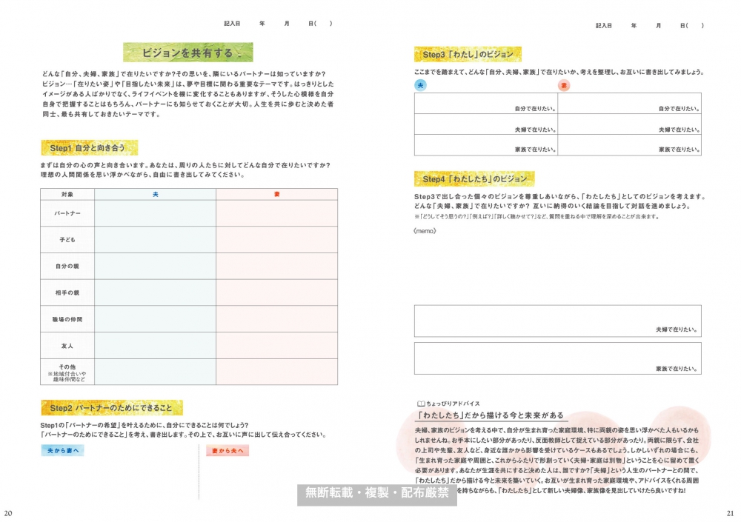Viewport: 741px width, 522px height.
Task: Click the wife's cell in the 自分の親 row
Action: (x=277, y=266)
